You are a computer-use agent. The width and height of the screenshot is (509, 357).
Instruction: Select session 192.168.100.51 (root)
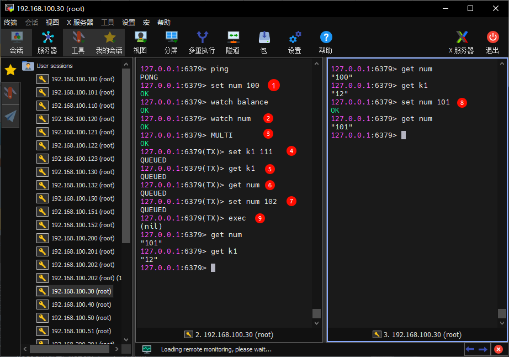[x=74, y=331]
